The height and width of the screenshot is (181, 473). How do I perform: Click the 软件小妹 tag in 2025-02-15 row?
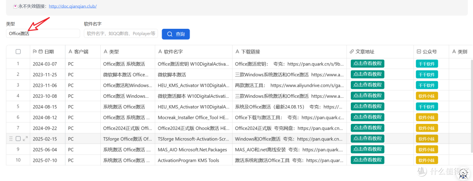click(x=427, y=139)
